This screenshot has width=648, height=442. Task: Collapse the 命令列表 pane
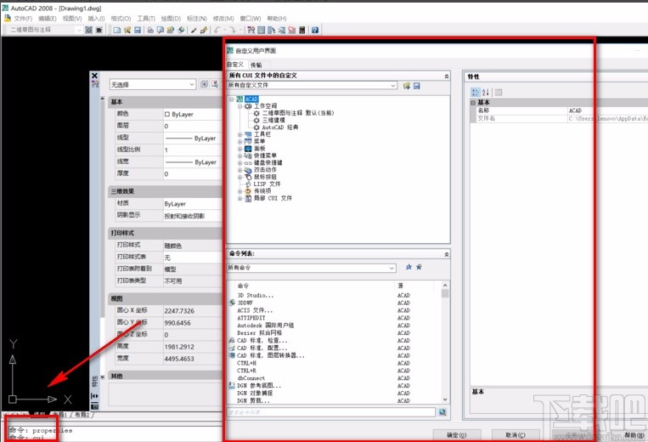[447, 254]
